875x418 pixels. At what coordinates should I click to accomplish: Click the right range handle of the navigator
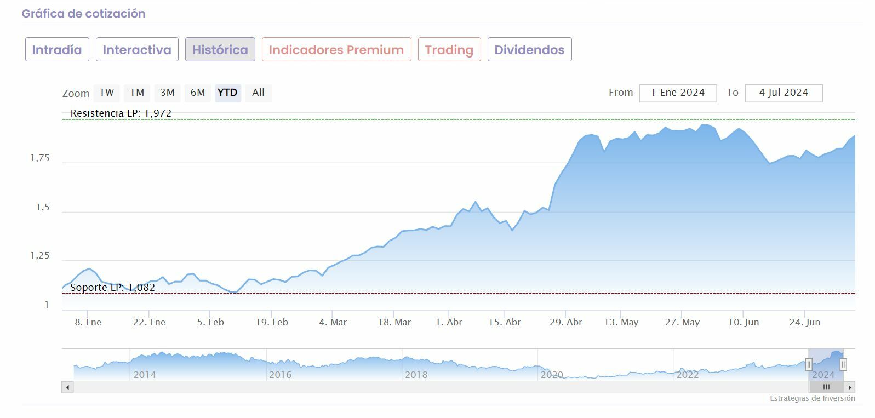pos(843,364)
